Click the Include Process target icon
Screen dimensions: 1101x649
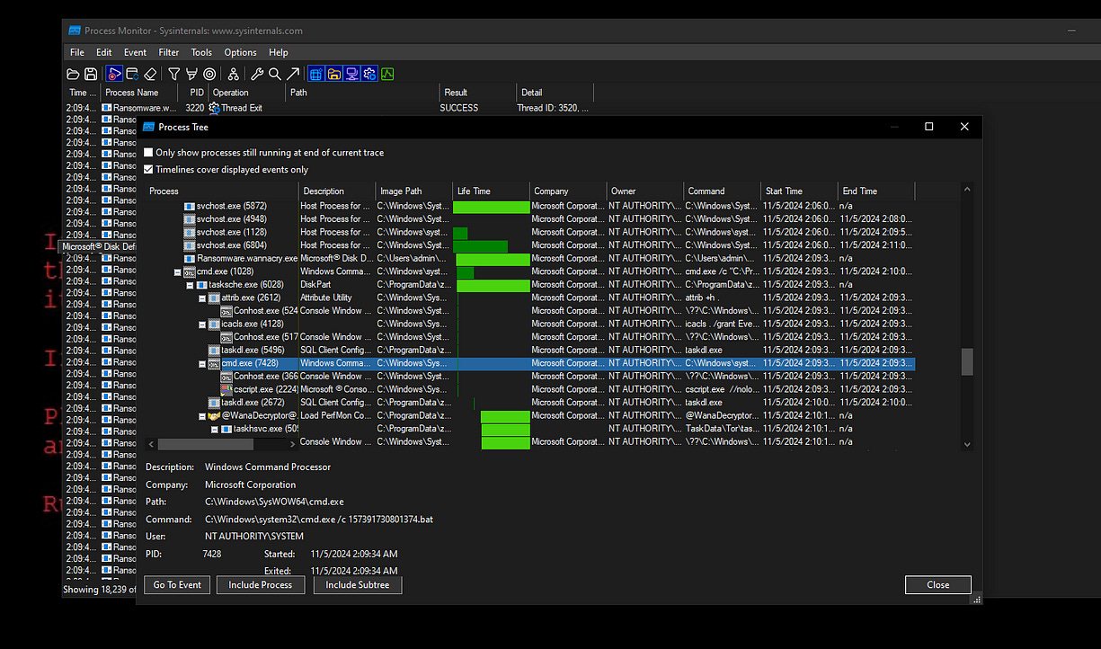click(209, 74)
